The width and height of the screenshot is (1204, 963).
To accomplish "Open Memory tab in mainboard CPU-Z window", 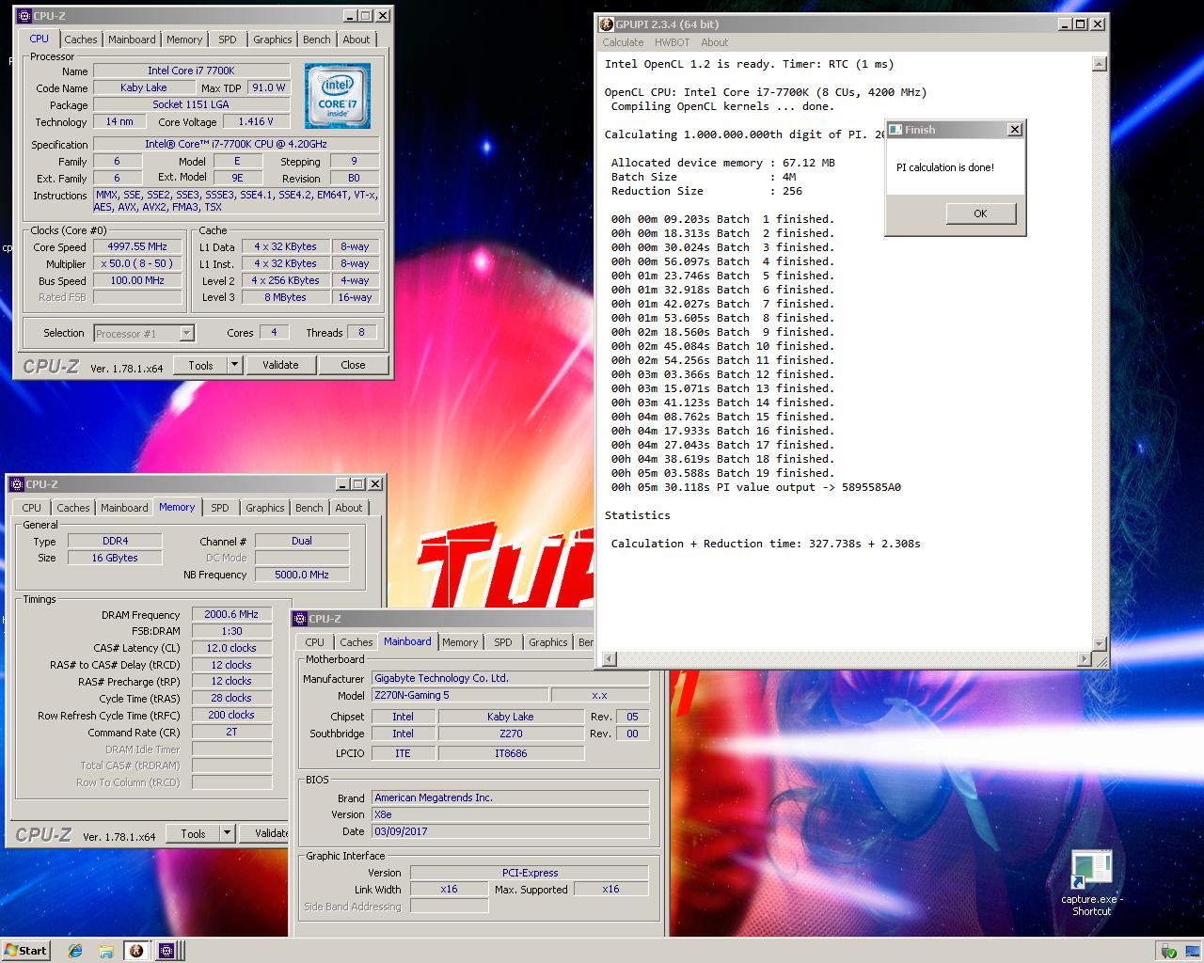I will pyautogui.click(x=460, y=642).
